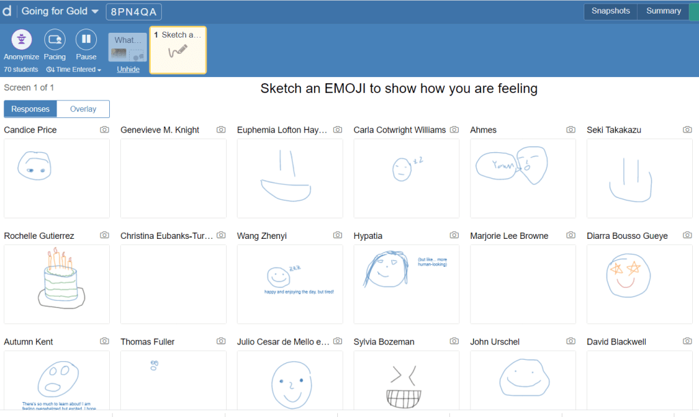Screen dimensions: 699x417
Task: Click the Desmos logo icon
Action: click(x=8, y=11)
